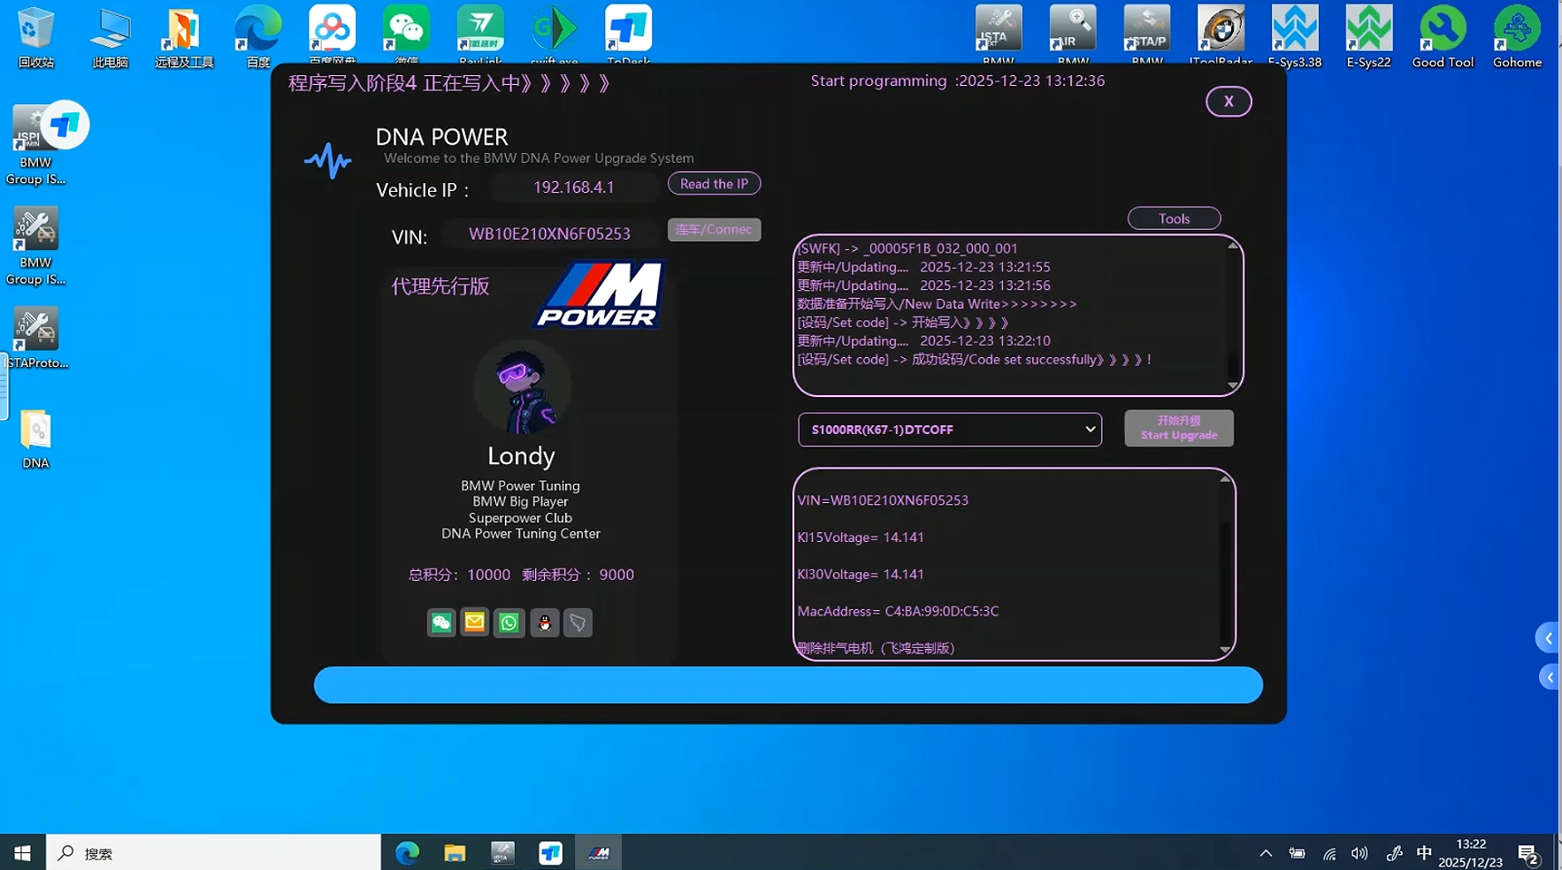Image resolution: width=1562 pixels, height=870 pixels.
Task: Click the QQ penguin icon
Action: point(544,622)
